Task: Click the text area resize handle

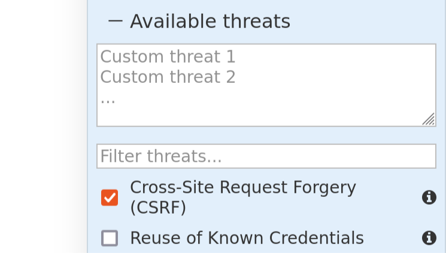Action: 429,120
